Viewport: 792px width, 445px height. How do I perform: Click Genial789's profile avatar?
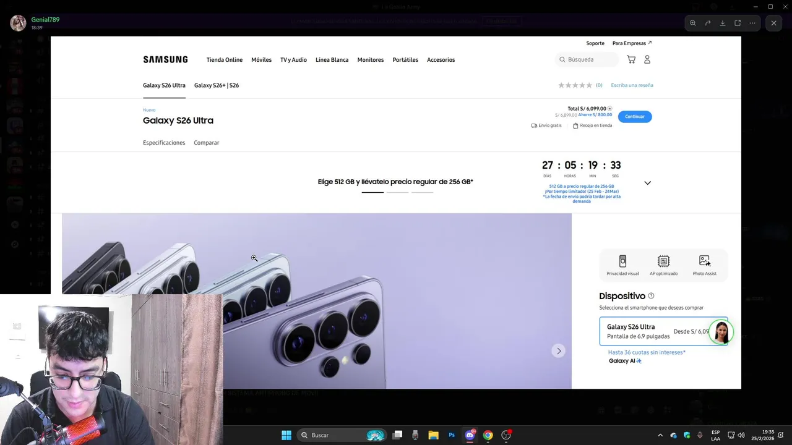(18, 23)
